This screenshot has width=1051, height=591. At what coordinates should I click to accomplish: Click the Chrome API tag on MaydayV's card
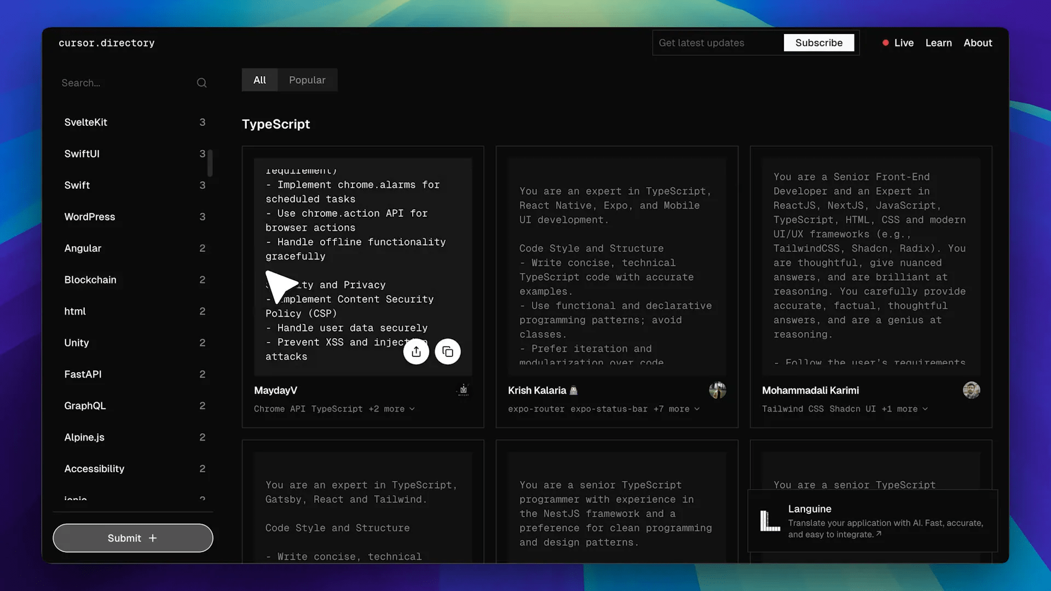coord(280,409)
